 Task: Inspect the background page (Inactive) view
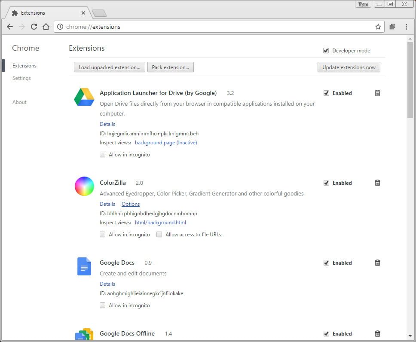pyautogui.click(x=166, y=143)
